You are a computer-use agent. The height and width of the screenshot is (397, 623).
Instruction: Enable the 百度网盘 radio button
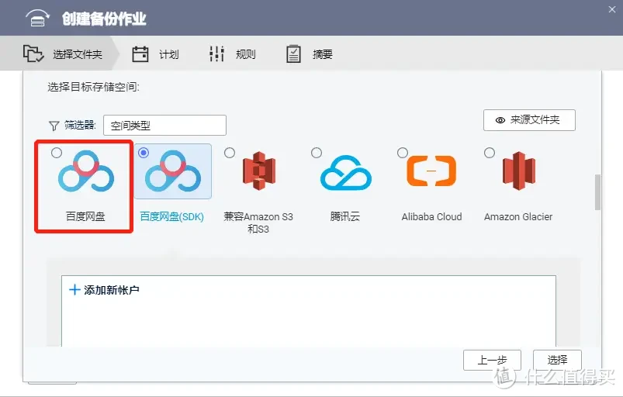click(57, 153)
